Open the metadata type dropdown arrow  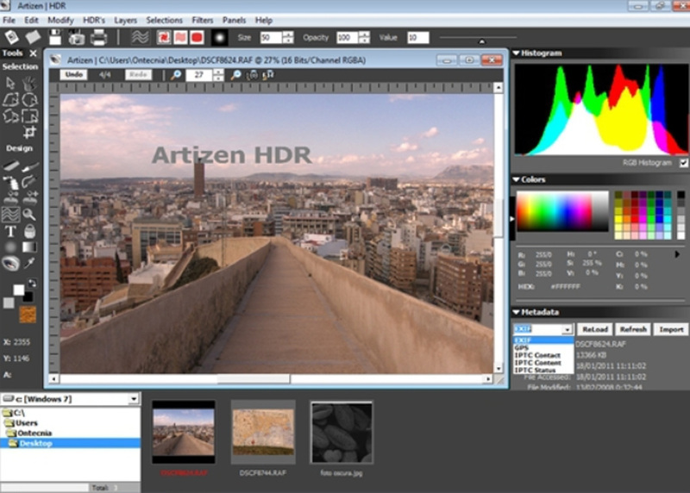568,329
